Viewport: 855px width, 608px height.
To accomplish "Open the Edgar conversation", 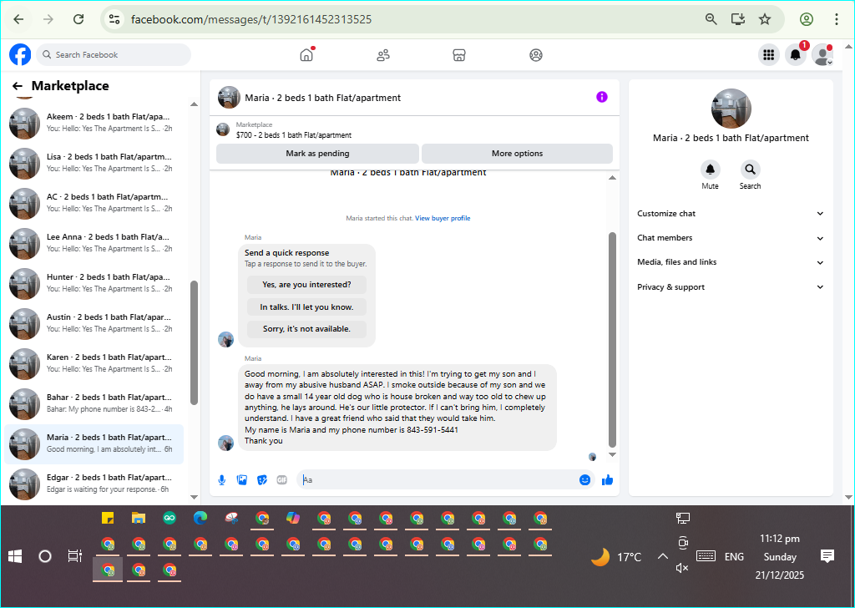I will click(x=94, y=483).
